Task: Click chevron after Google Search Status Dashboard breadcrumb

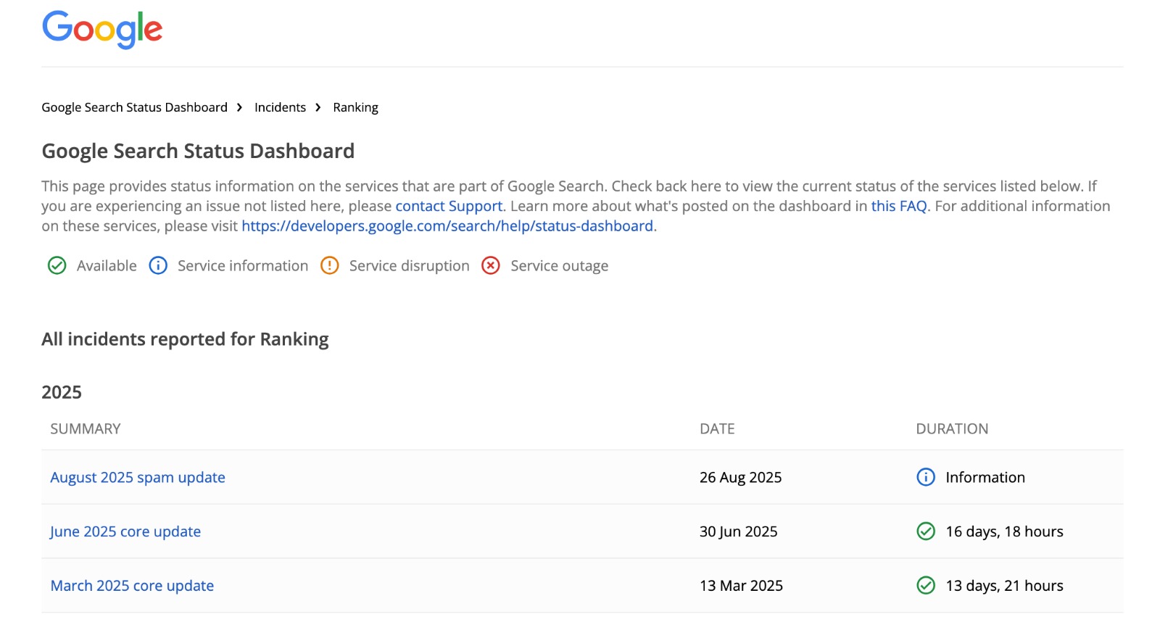Action: tap(240, 107)
